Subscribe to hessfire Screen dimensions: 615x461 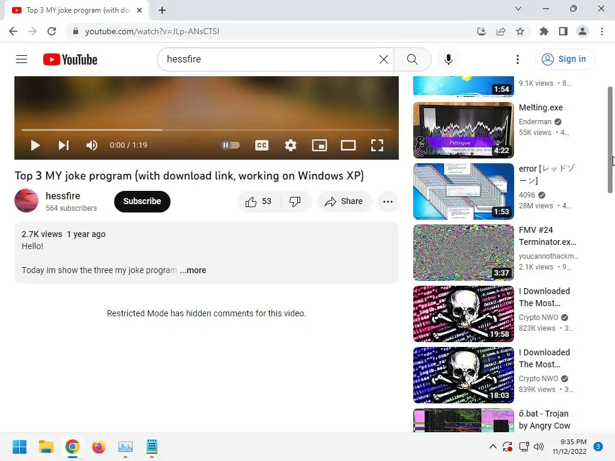tap(142, 201)
